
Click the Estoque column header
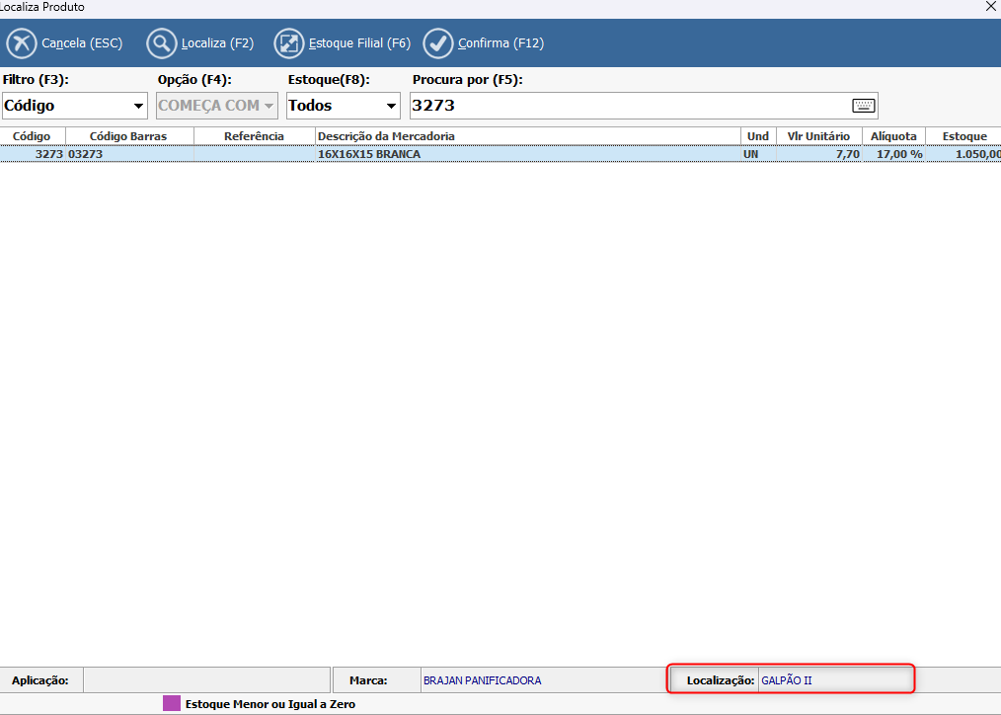(963, 136)
